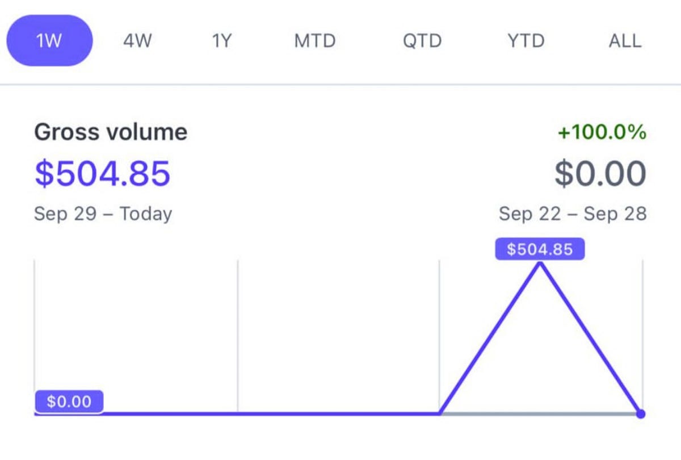This screenshot has height=460, width=681.
Task: Tap the $504.85 chart tooltip label
Action: click(540, 249)
